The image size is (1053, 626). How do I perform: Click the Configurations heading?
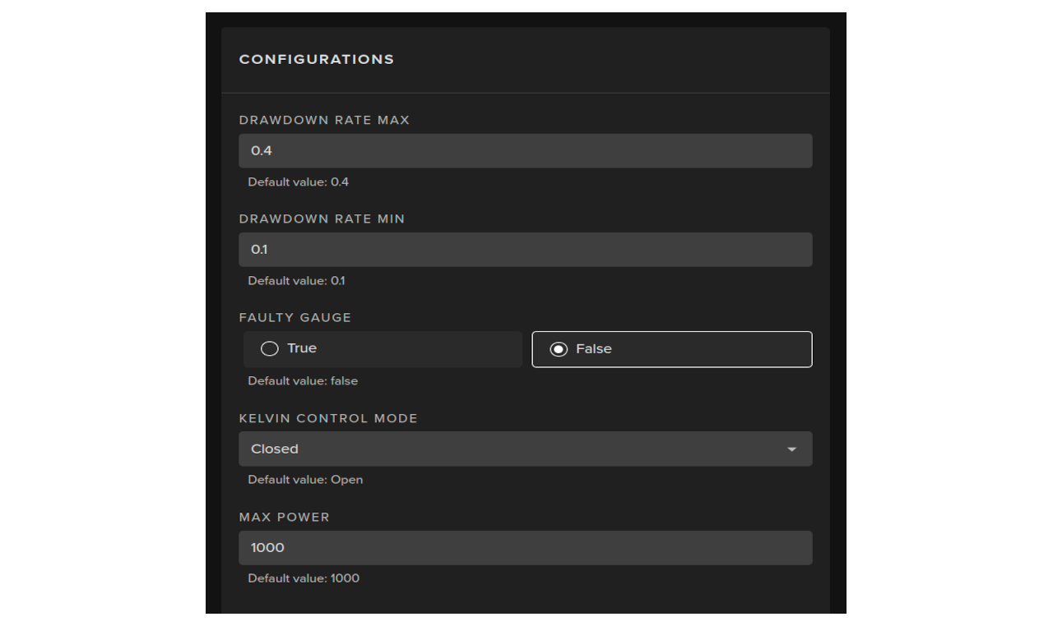(x=317, y=59)
